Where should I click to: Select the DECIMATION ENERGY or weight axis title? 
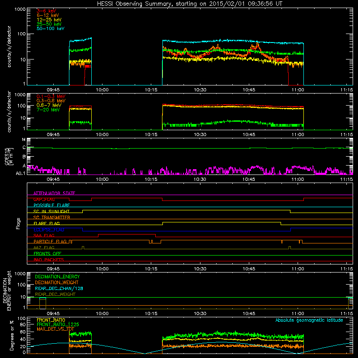(7, 290)
